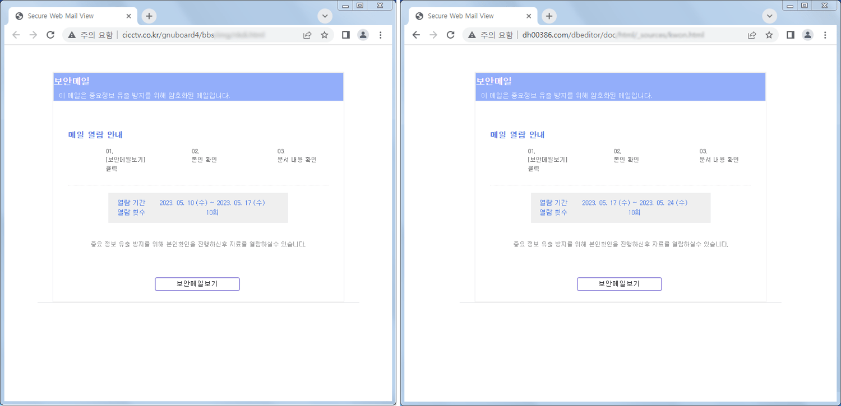Open profile avatar in right window
This screenshot has width=841, height=406.
[x=808, y=35]
